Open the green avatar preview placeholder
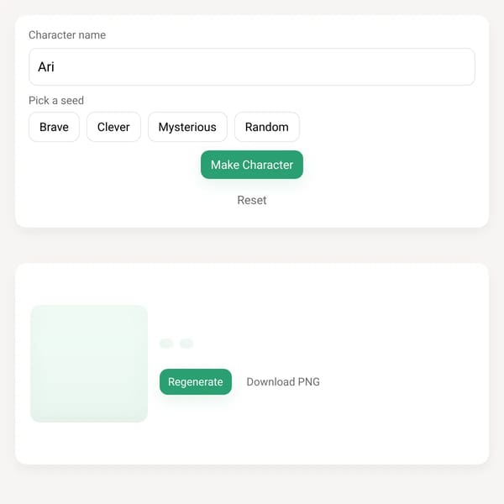The width and height of the screenshot is (504, 504). click(89, 364)
